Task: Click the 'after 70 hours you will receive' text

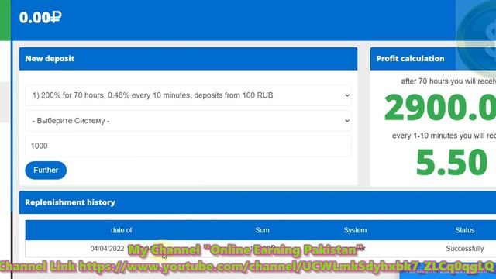Action: pos(448,81)
